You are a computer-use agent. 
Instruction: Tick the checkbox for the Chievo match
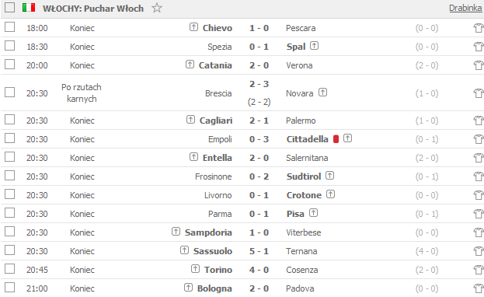pos(9,27)
